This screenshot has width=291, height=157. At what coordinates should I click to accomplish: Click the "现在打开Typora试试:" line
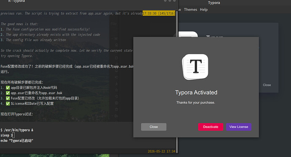tap(17, 114)
